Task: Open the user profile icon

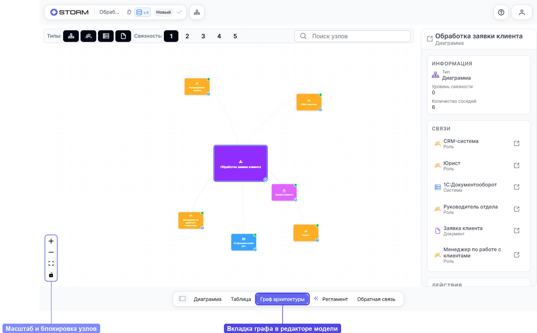Action: [x=522, y=12]
